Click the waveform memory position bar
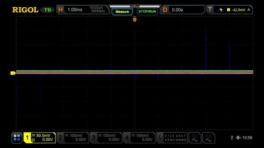 [135, 7]
